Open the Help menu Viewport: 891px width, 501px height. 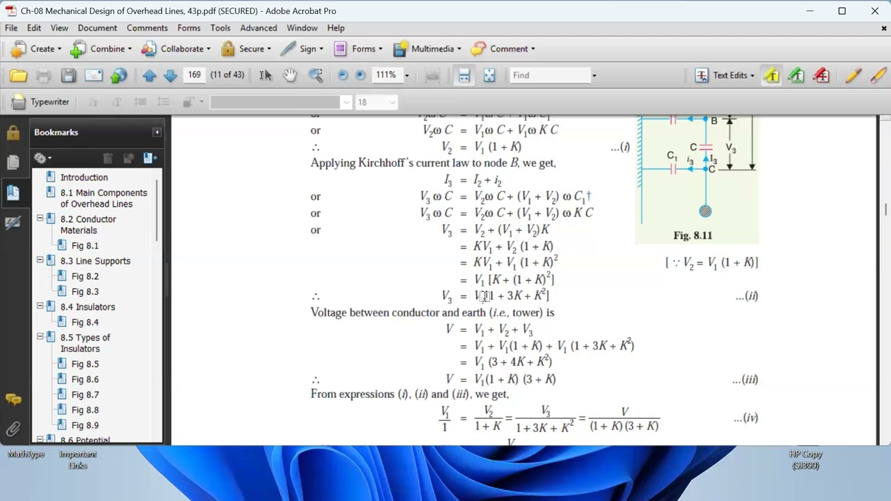336,28
